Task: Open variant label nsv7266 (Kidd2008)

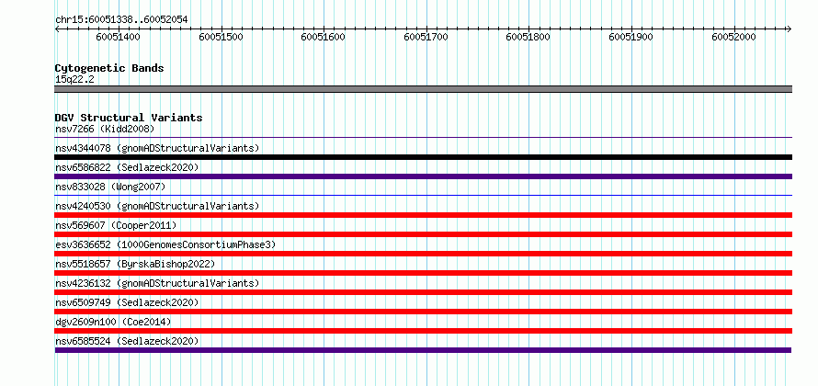Action: tap(105, 129)
